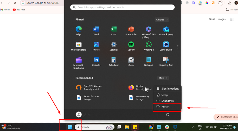Click the purple D extension icon in Chrome
Viewport: 238px width, 131px height.
click(x=194, y=3)
